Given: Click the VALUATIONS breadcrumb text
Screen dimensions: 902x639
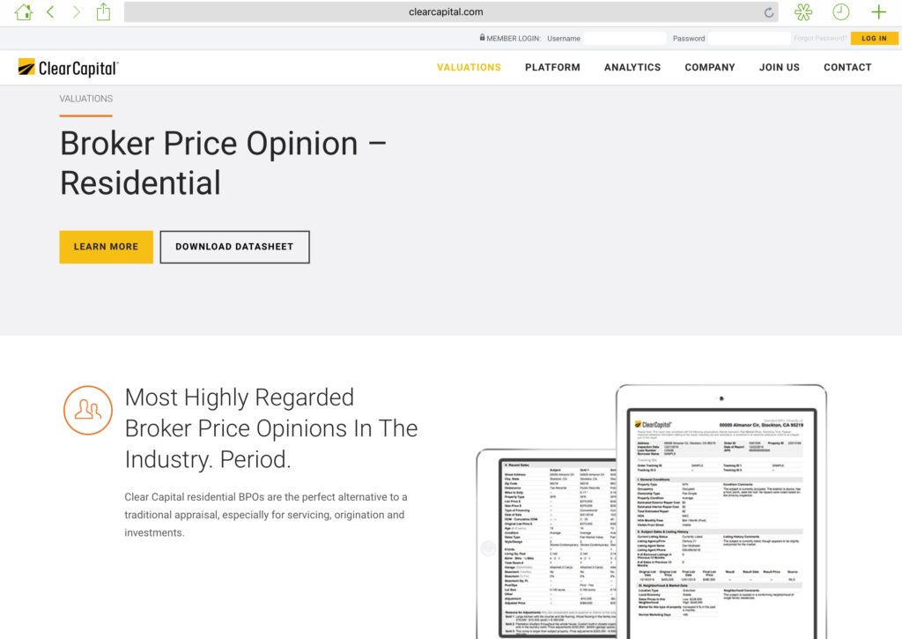Looking at the screenshot, I should [x=86, y=99].
